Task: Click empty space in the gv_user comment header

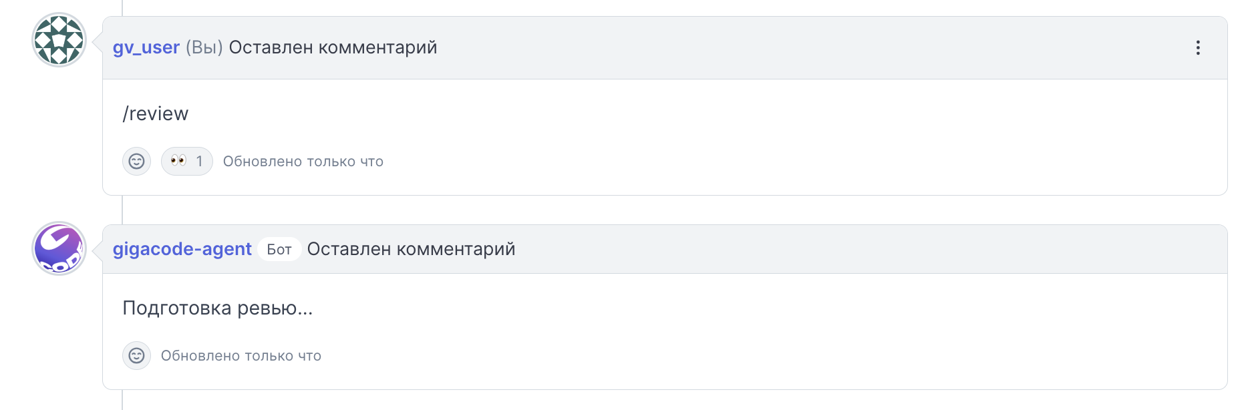Action: (802, 47)
